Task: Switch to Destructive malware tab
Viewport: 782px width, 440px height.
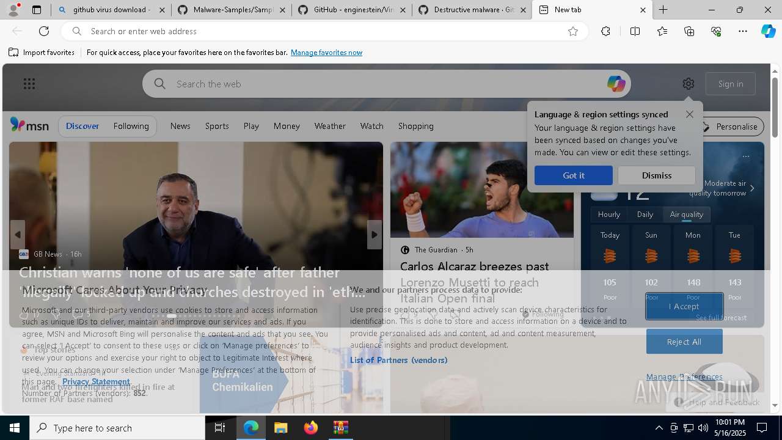Action: point(472,10)
